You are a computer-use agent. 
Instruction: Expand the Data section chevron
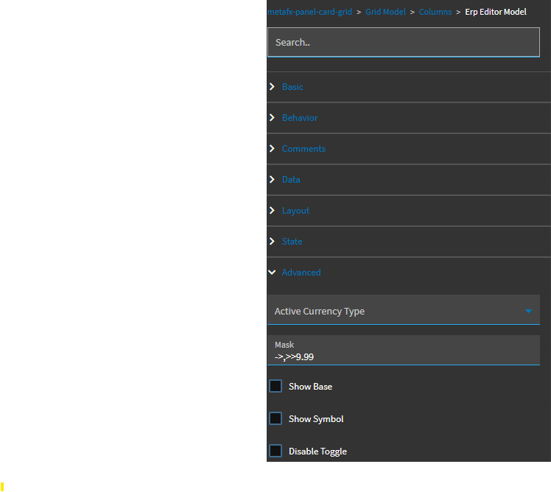point(272,180)
